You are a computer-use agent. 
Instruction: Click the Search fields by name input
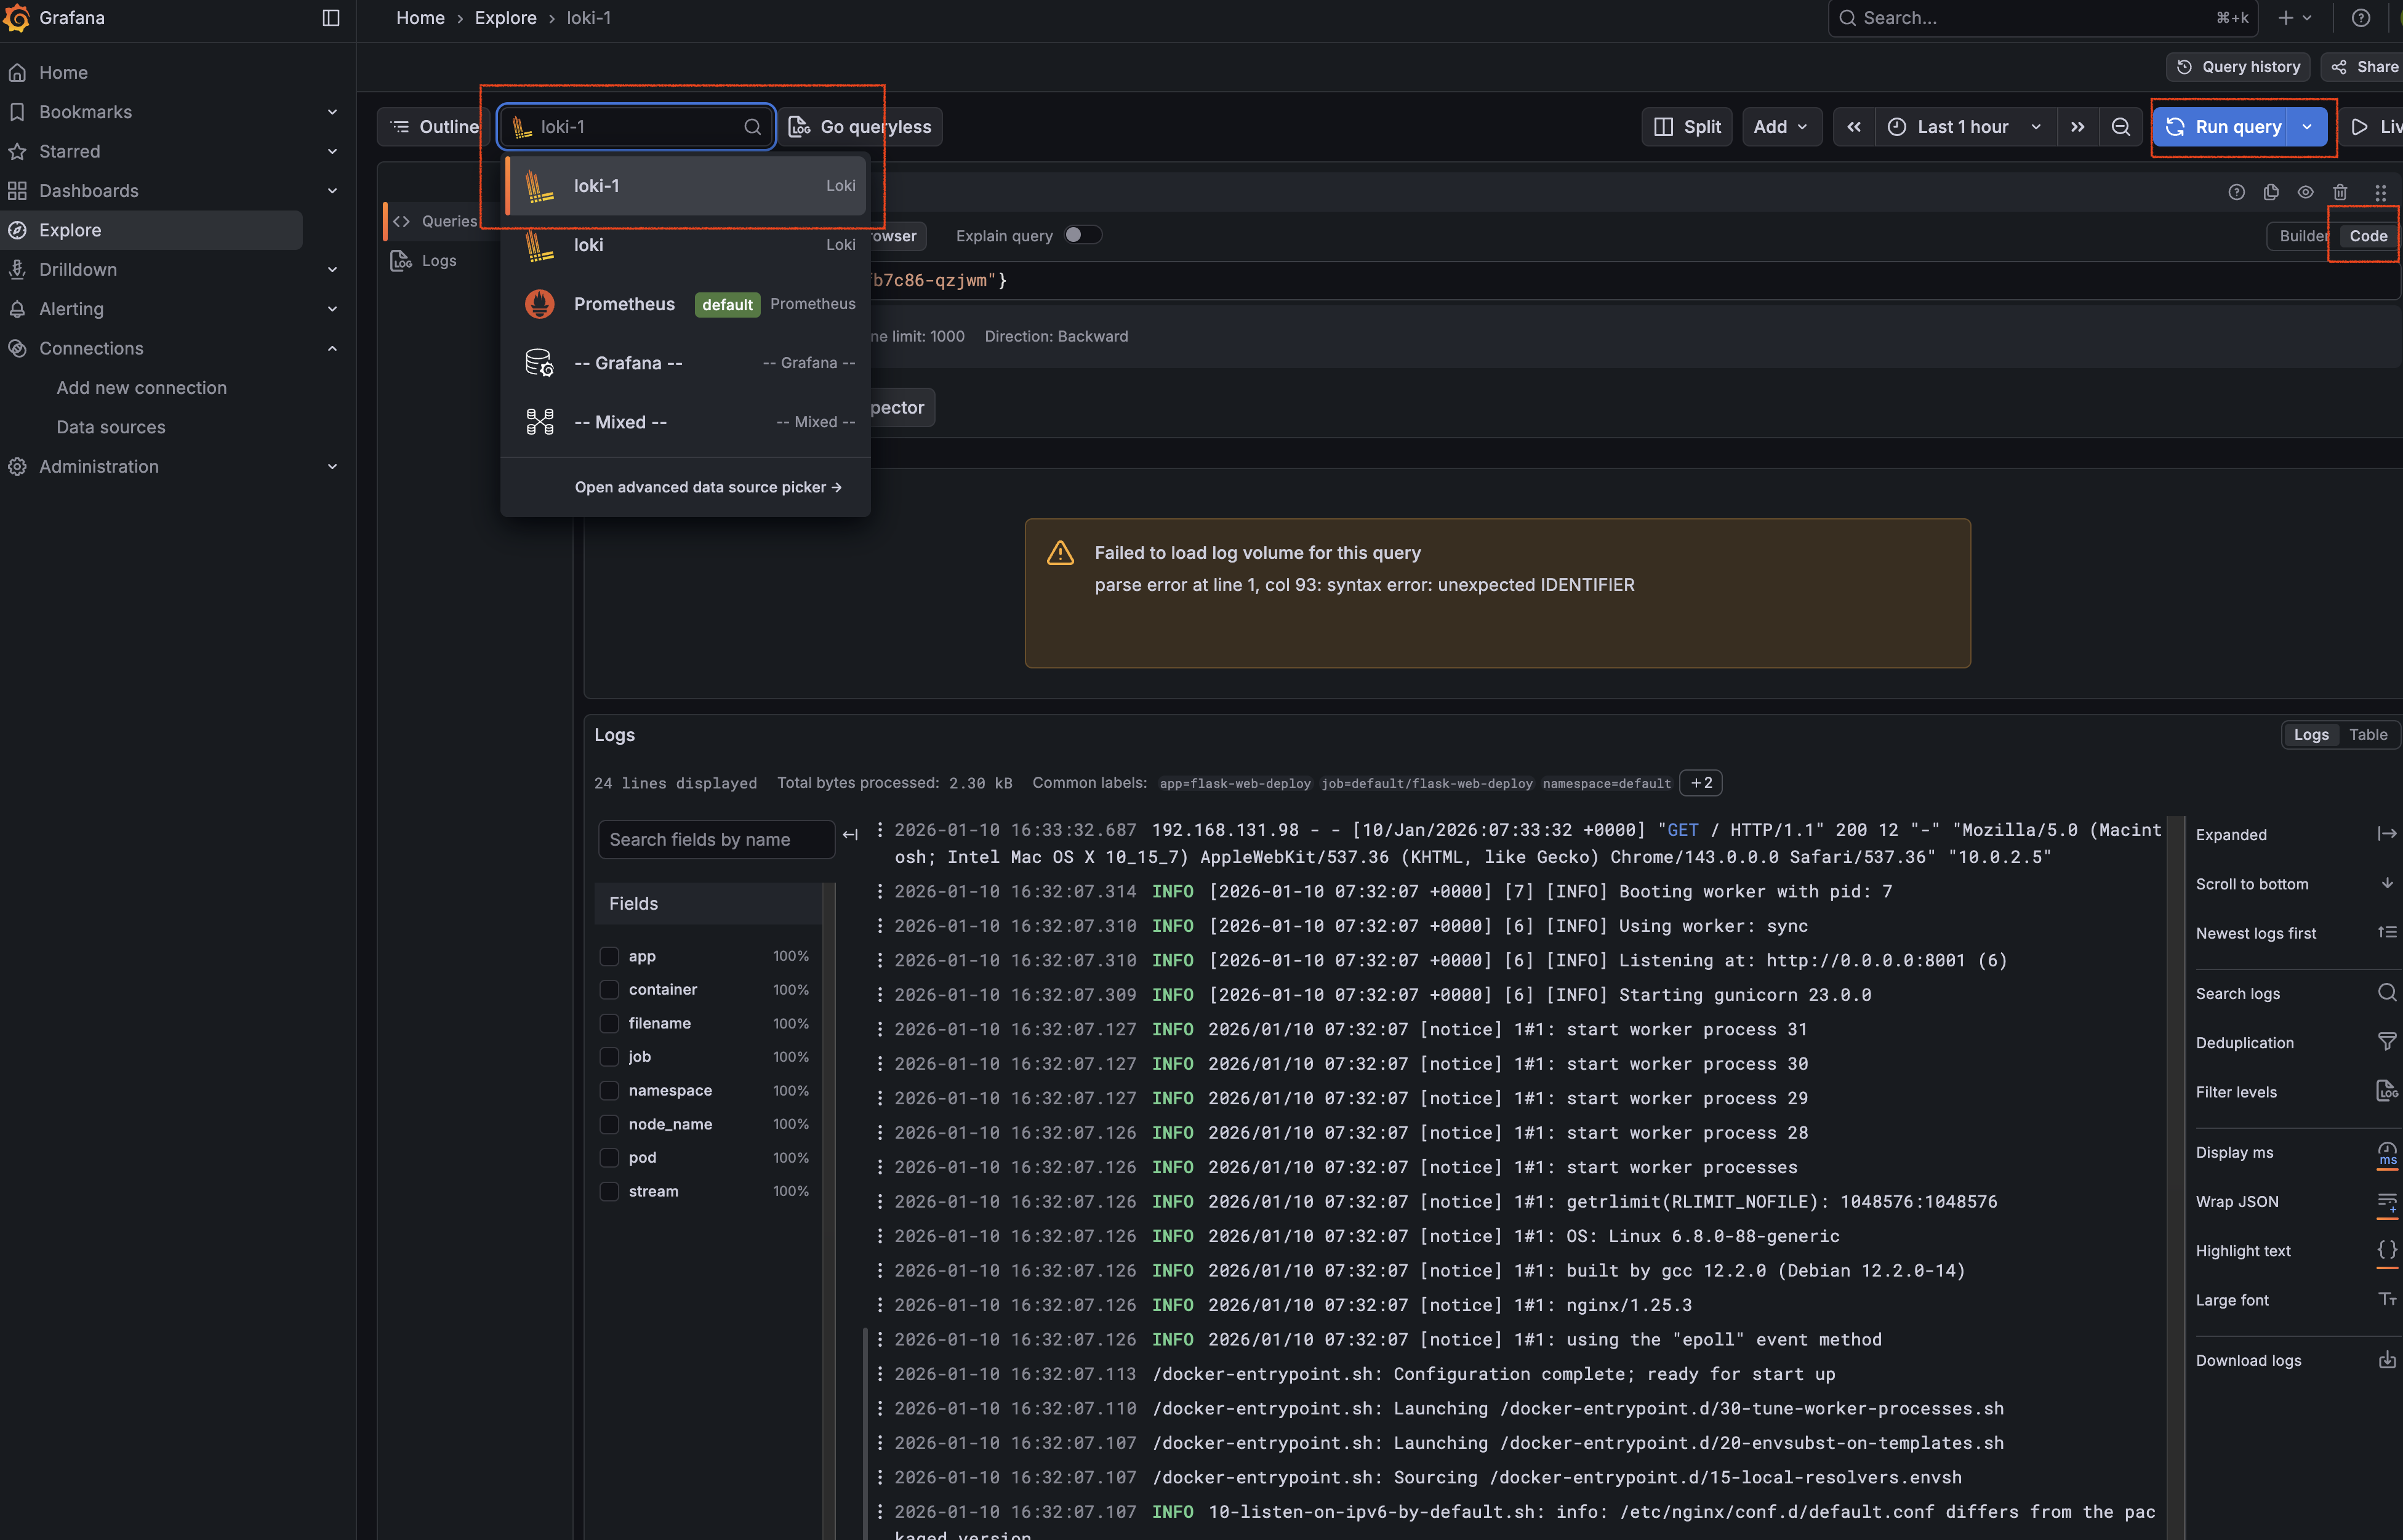pos(715,839)
